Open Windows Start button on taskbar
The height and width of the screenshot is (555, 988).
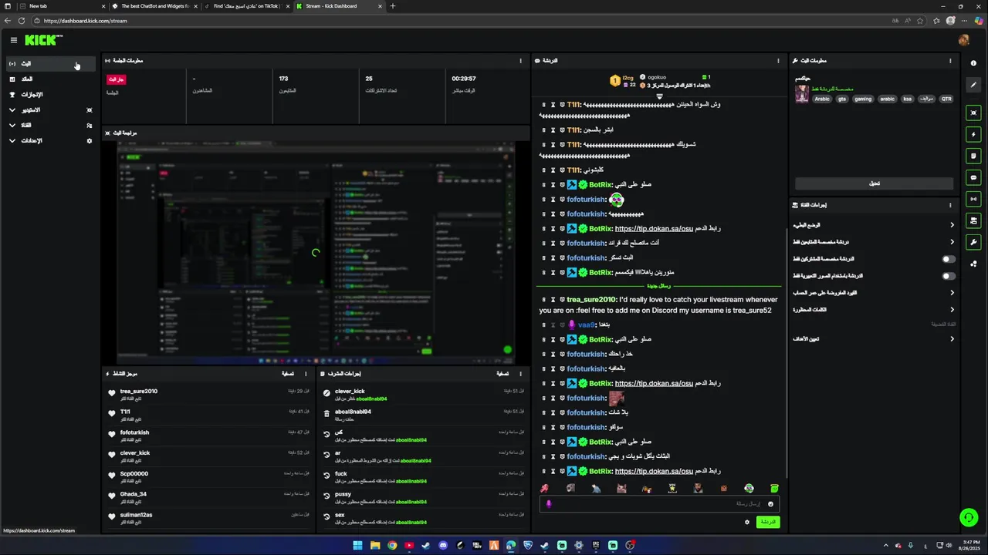(357, 546)
